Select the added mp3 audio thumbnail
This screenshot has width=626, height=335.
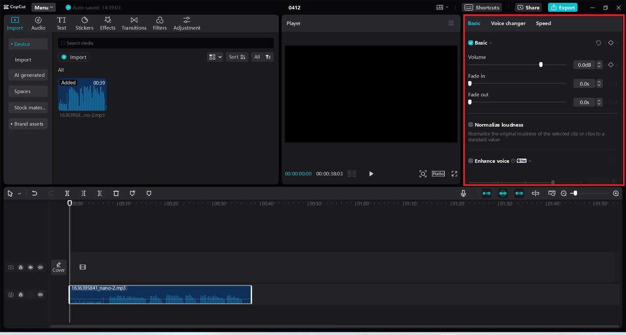point(82,95)
